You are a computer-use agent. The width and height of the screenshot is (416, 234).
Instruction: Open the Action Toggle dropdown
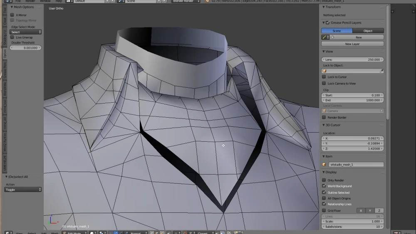(23, 190)
